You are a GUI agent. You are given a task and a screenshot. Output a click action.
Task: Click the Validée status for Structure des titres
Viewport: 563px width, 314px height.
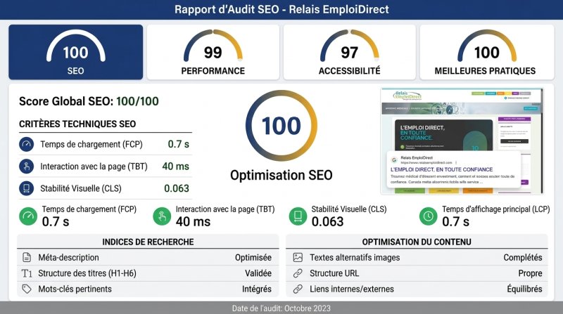pyautogui.click(x=258, y=273)
